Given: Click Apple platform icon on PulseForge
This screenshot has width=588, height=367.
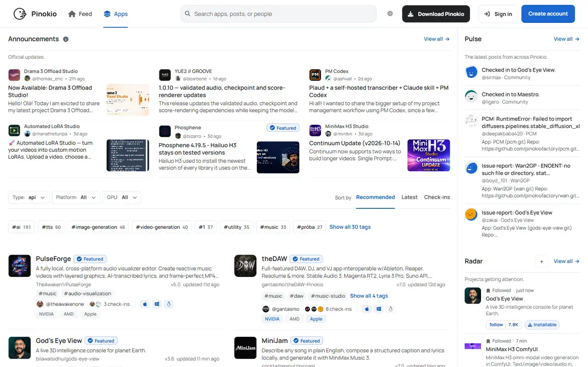Looking at the screenshot, I should [x=145, y=304].
